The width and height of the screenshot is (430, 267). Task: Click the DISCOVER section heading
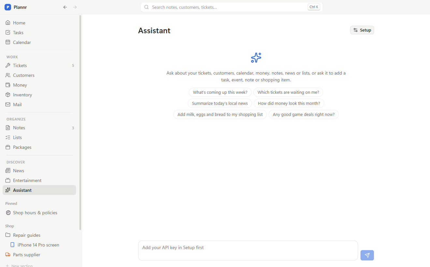16,162
